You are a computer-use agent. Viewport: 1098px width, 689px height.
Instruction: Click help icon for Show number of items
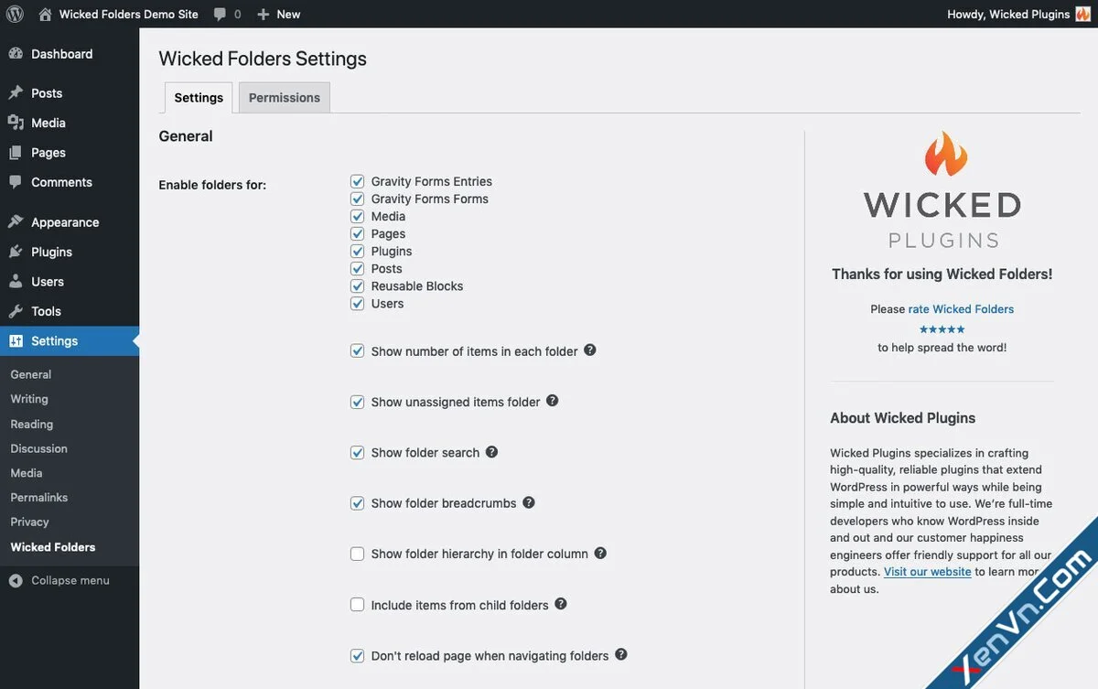[x=590, y=350]
